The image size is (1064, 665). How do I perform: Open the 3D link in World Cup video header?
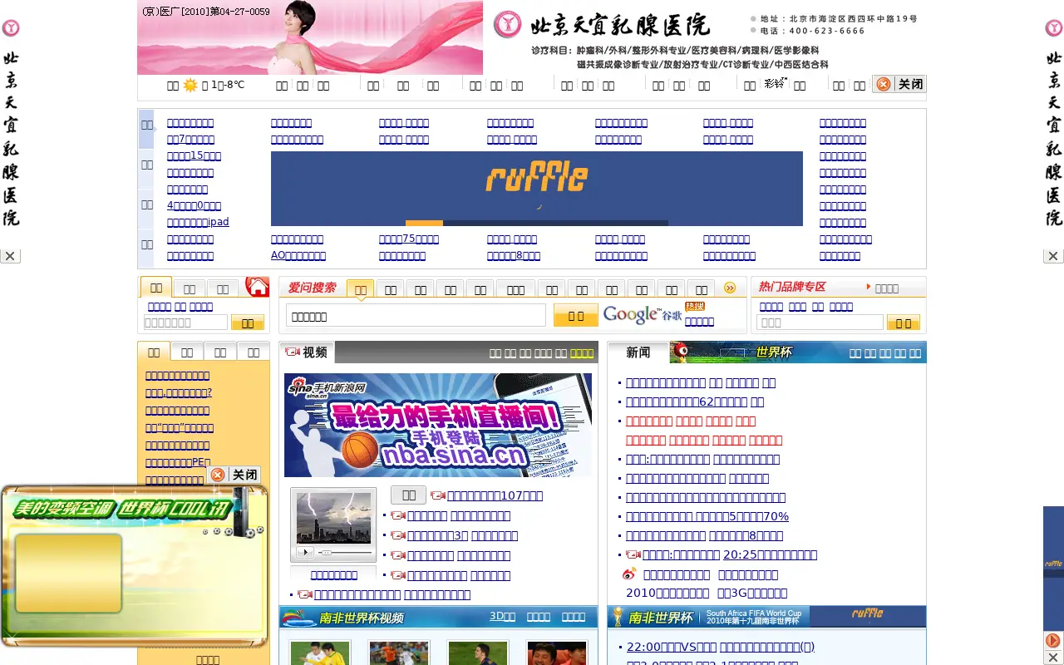(x=502, y=617)
